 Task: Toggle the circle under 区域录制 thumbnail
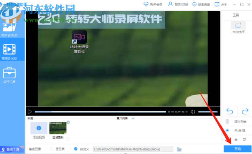click(68, 139)
